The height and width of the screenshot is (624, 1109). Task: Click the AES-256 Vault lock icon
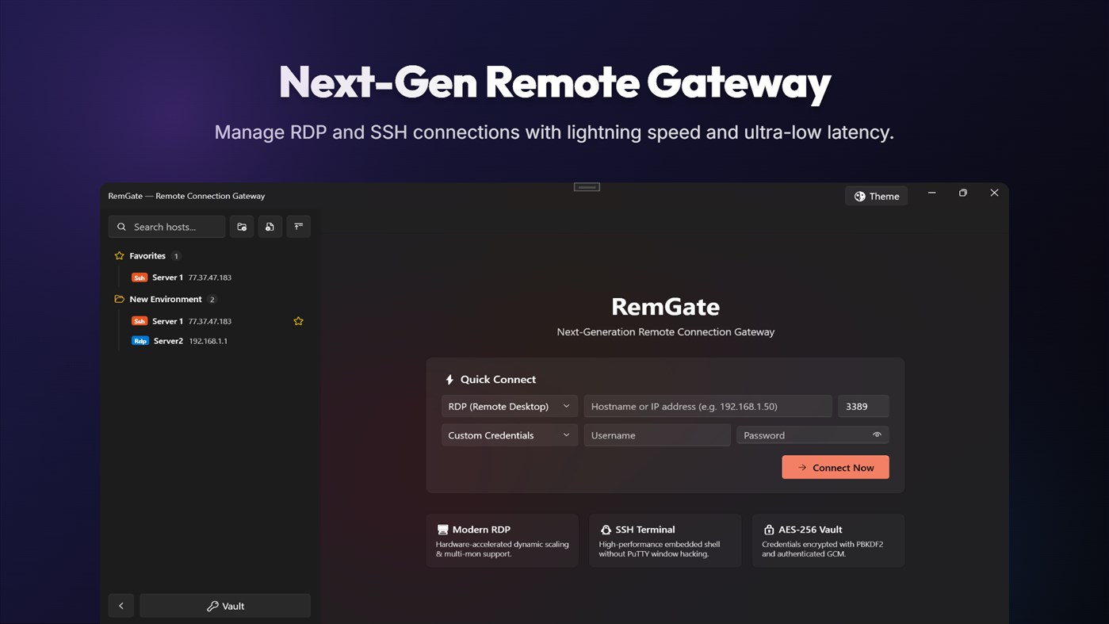coord(768,530)
